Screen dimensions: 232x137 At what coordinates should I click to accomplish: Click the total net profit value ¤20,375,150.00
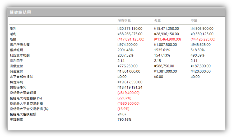click(130, 29)
